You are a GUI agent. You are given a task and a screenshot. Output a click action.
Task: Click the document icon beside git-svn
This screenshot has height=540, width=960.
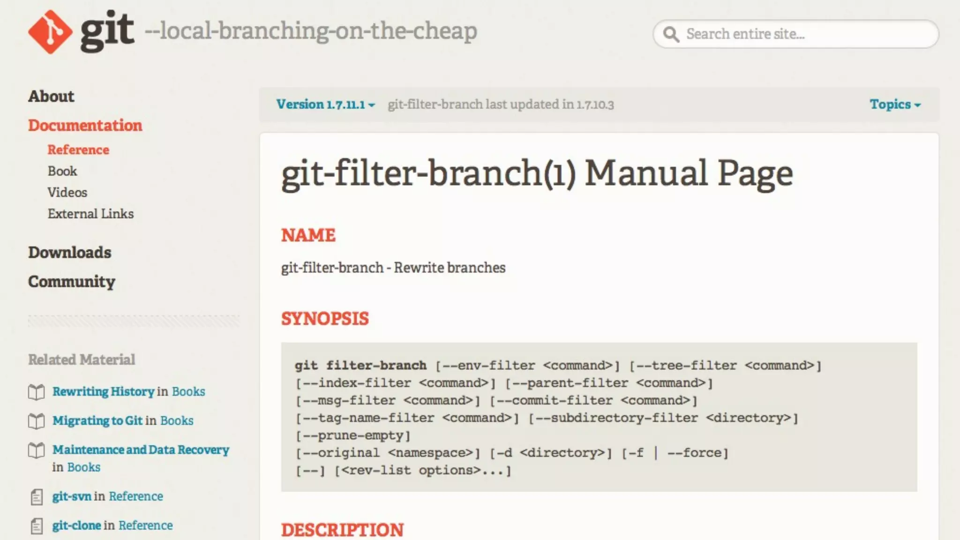(37, 497)
